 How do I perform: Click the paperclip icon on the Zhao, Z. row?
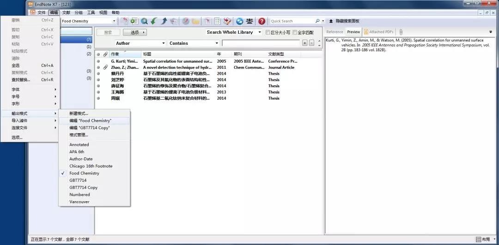click(106, 67)
